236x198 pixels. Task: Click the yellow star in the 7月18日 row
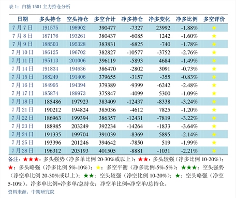click(x=214, y=102)
